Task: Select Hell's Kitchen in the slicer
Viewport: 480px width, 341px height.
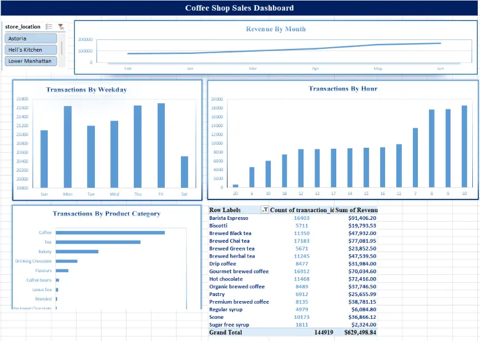Action: pos(30,49)
